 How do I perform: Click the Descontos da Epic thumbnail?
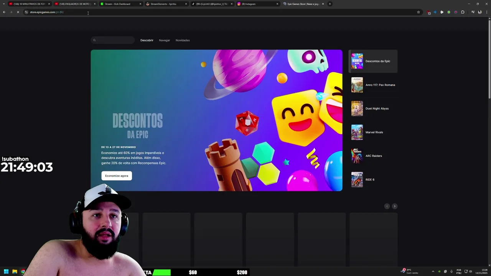click(x=357, y=61)
